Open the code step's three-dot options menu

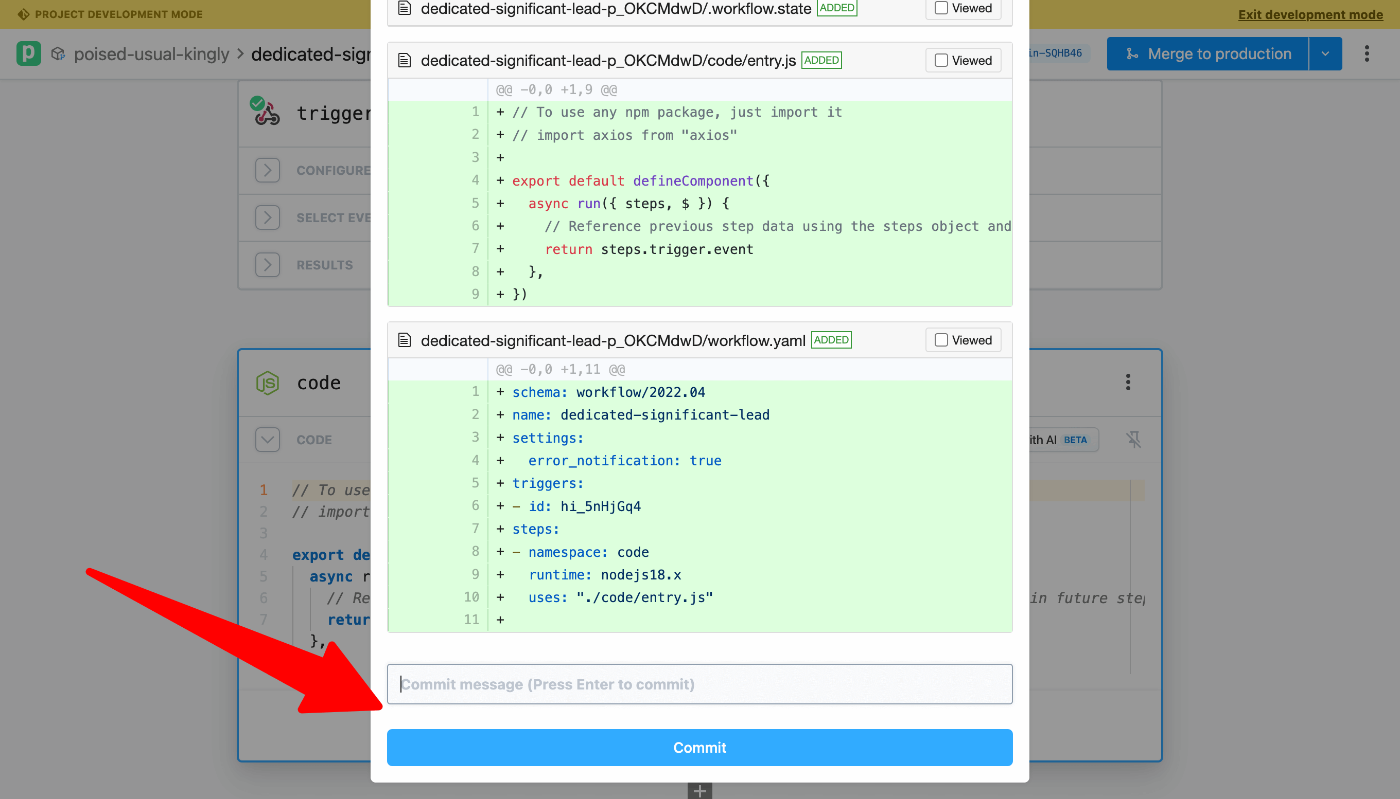1128,382
